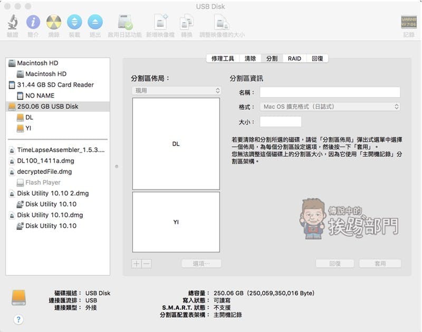Click the plus add partition button
422x332 pixels.
pyautogui.click(x=137, y=263)
